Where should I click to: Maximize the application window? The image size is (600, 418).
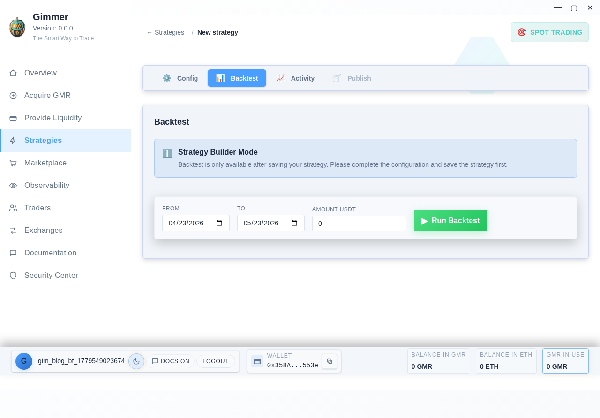point(574,7)
